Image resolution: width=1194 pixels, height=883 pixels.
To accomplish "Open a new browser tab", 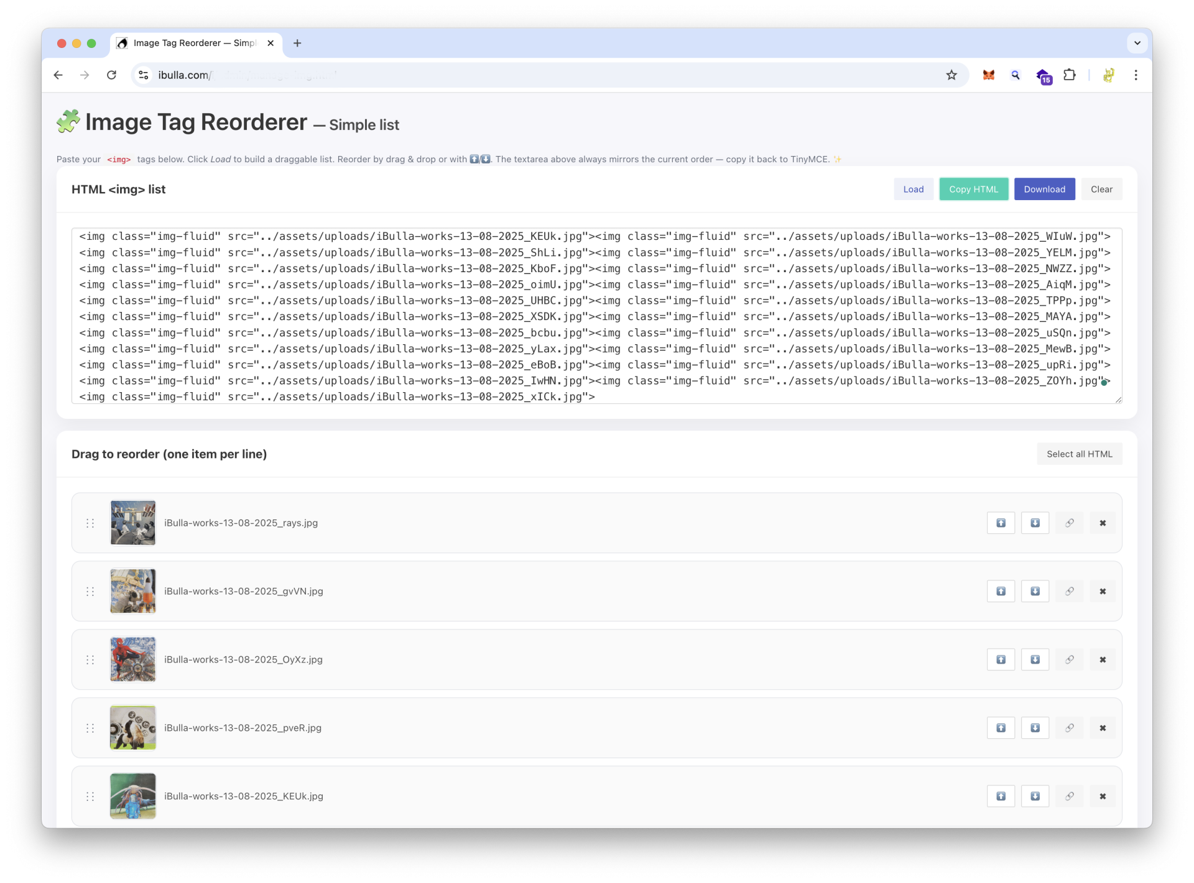I will coord(297,43).
